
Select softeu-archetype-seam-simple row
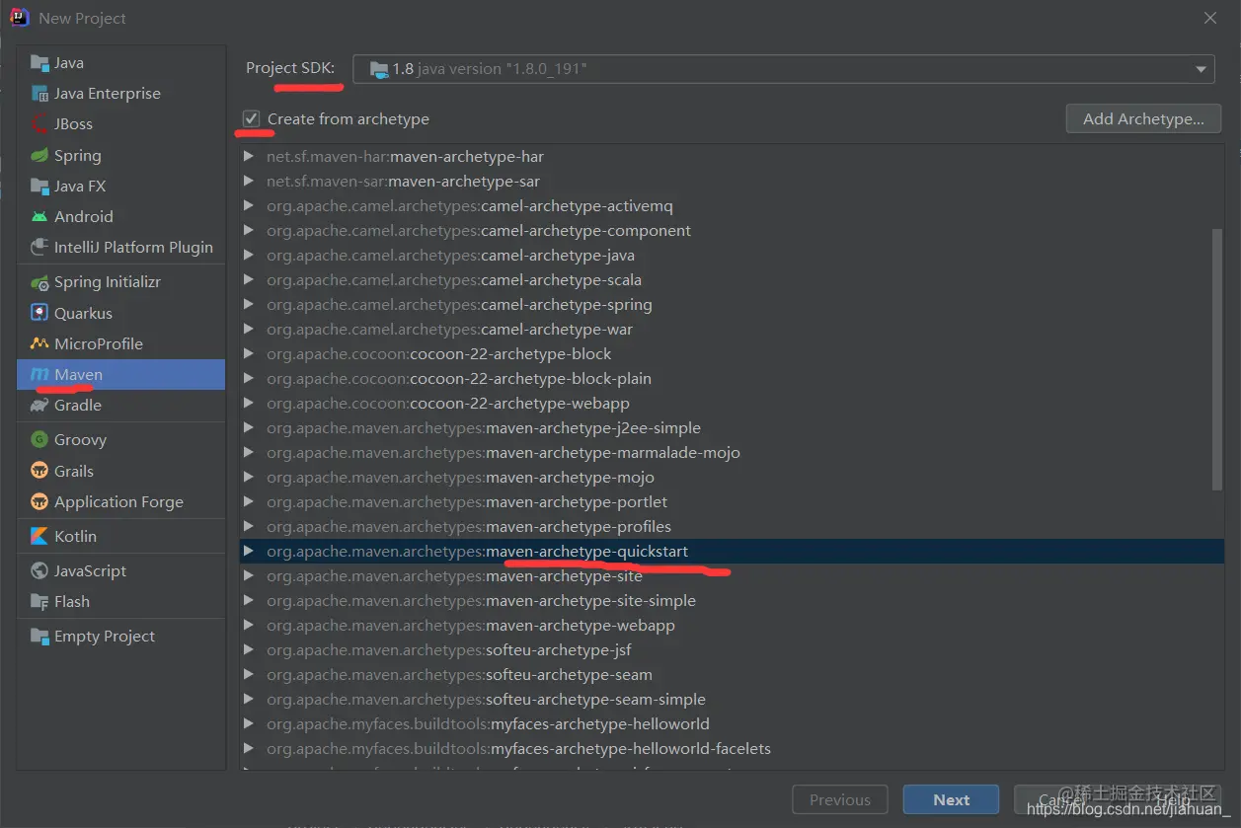coord(732,699)
